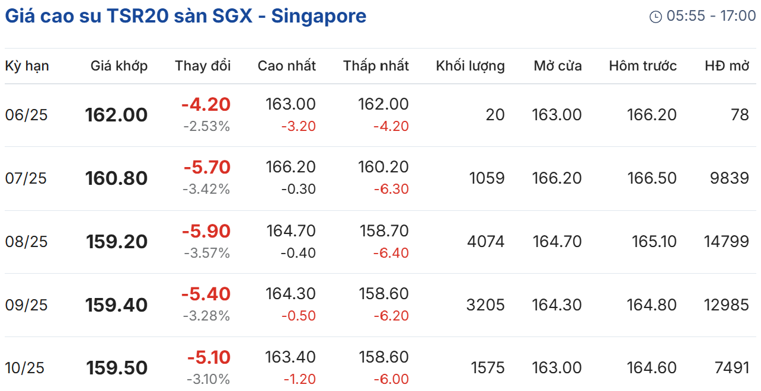The width and height of the screenshot is (761, 391).
Task: Click the -5.70 change value
Action: [x=207, y=168]
